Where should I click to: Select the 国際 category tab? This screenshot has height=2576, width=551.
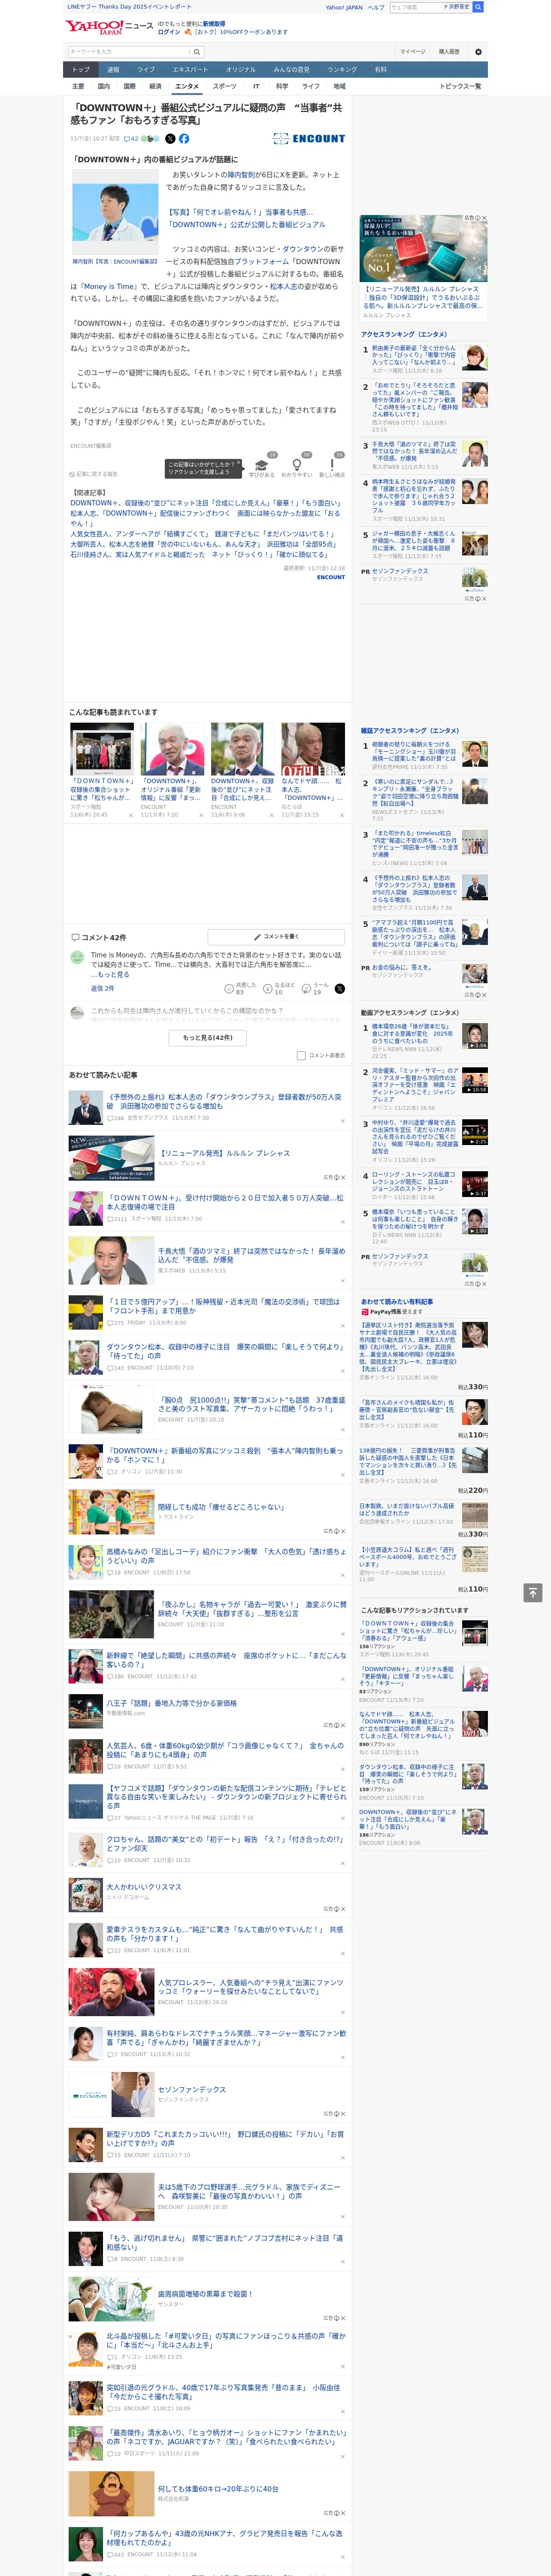point(130,86)
